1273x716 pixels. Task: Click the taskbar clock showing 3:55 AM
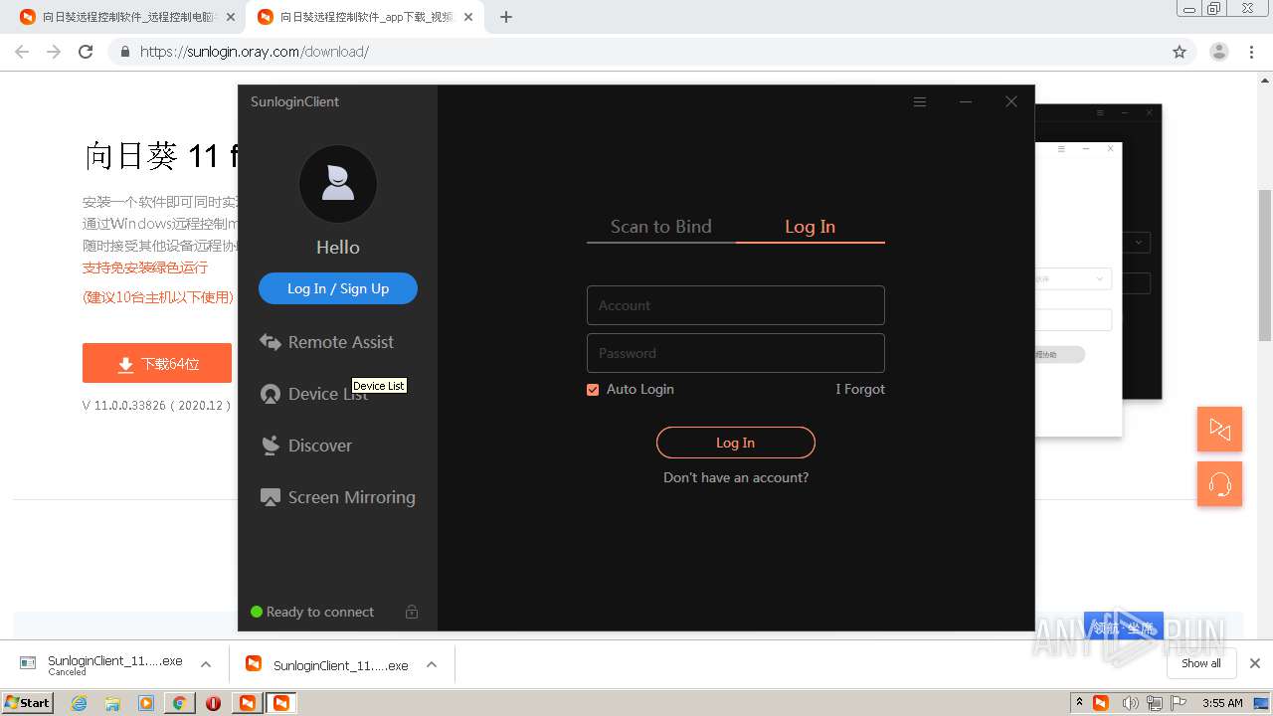(x=1222, y=703)
